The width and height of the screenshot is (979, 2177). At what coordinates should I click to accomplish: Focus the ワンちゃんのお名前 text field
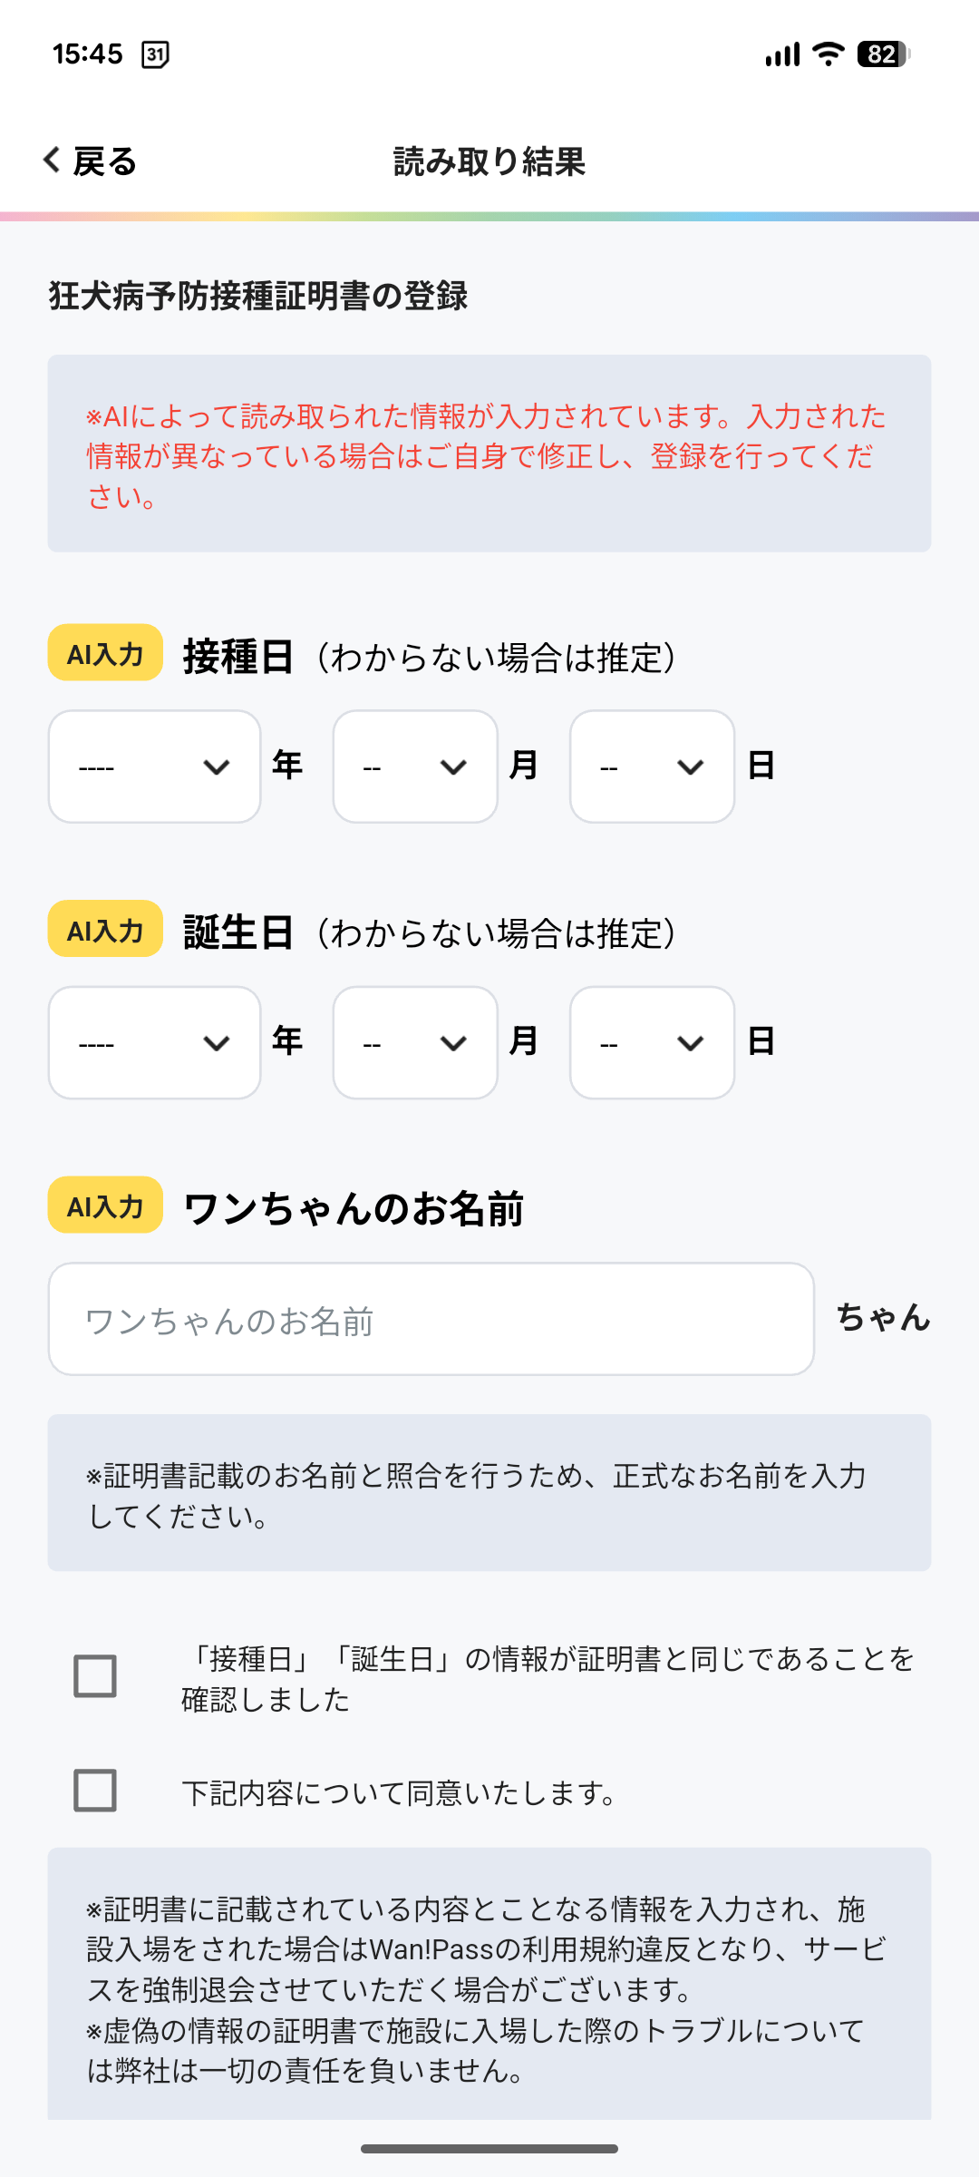pos(431,1319)
